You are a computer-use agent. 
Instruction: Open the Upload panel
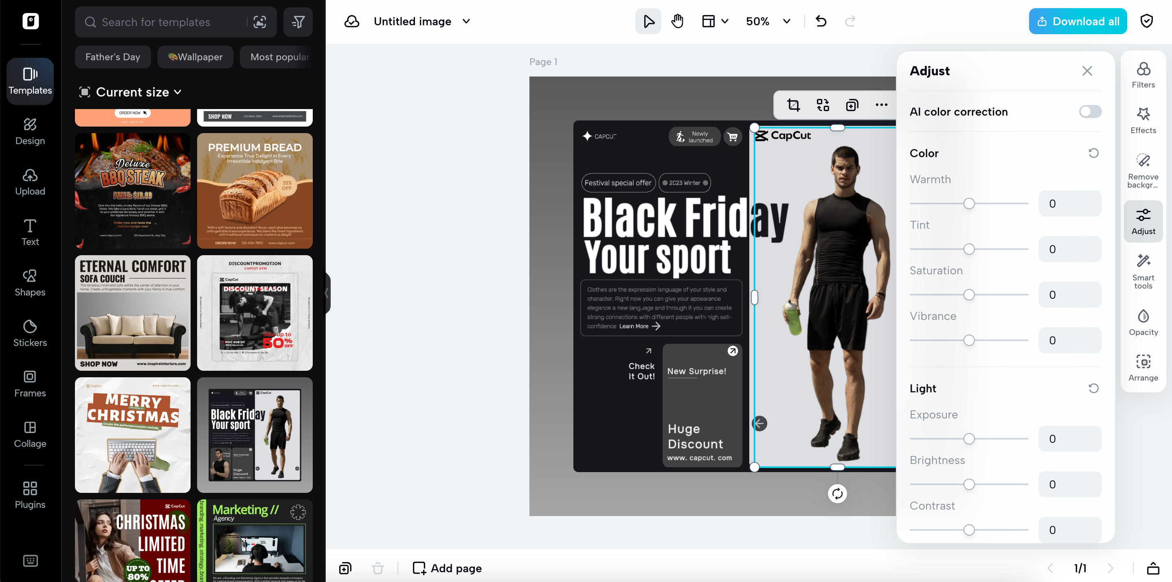point(30,182)
